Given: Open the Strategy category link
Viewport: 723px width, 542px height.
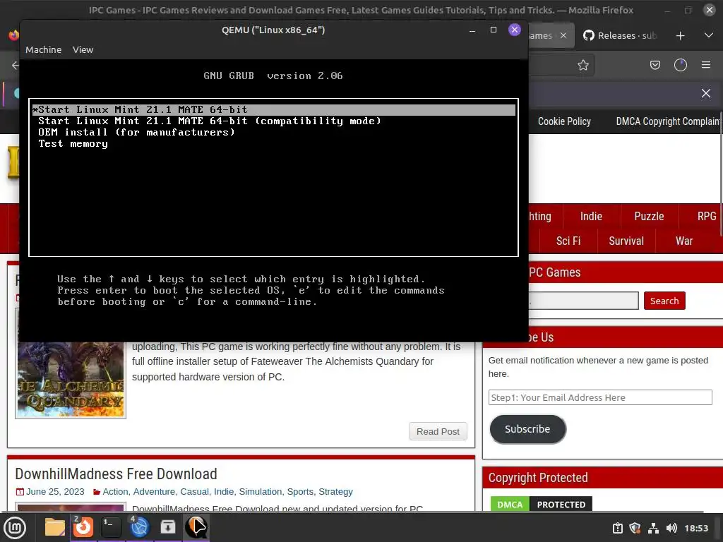Looking at the screenshot, I should point(335,492).
